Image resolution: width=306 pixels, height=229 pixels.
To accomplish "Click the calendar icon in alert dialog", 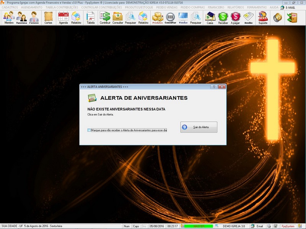I will pos(92,98).
